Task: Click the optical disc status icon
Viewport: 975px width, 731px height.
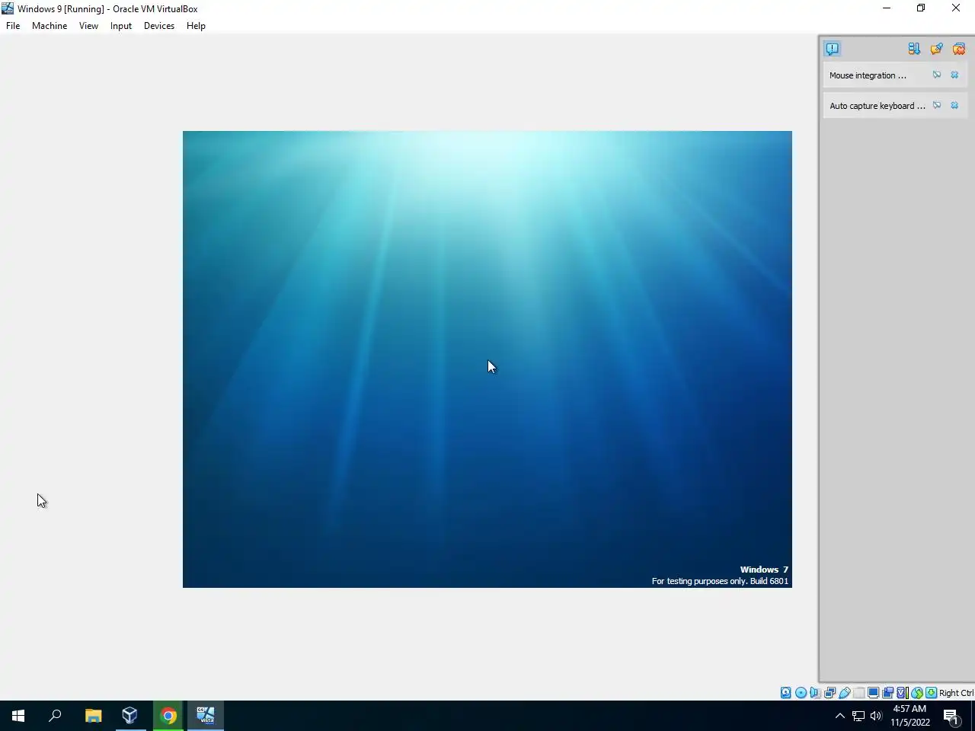Action: pyautogui.click(x=801, y=693)
